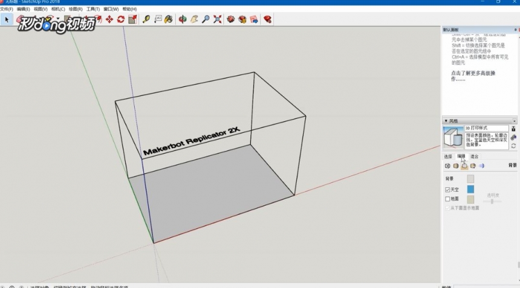Switch to the 编辑 tab
Screen dimensions: 520x288
point(461,156)
